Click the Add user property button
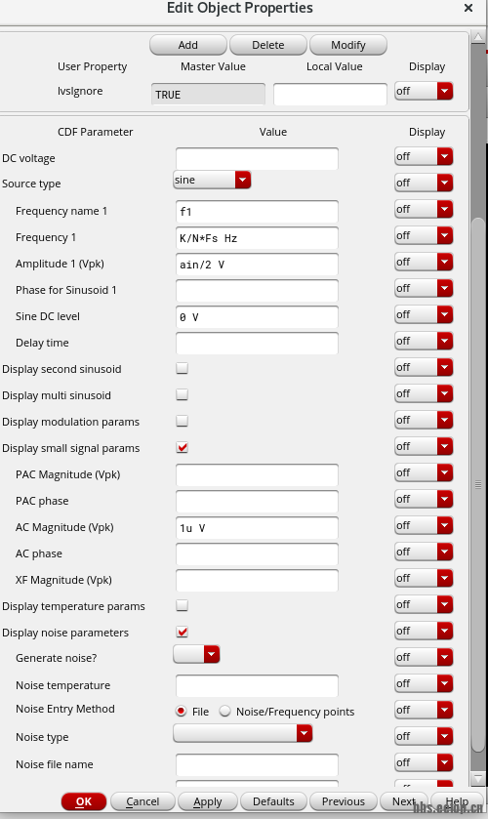488x819 pixels. [188, 45]
